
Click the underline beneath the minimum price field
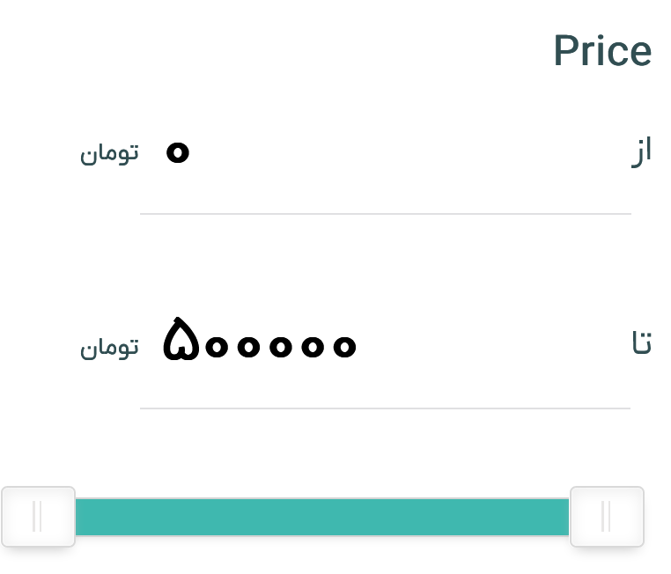385,213
